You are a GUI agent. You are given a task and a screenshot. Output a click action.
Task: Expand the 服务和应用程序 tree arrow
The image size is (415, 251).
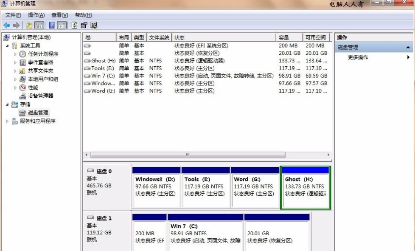(x=7, y=121)
